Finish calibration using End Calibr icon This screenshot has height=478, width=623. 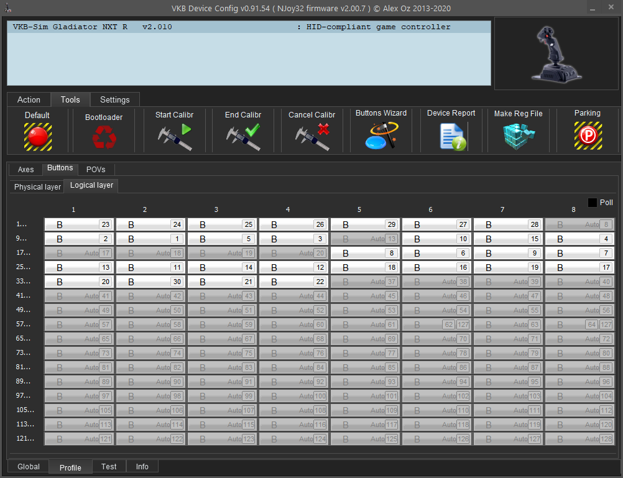pos(243,137)
